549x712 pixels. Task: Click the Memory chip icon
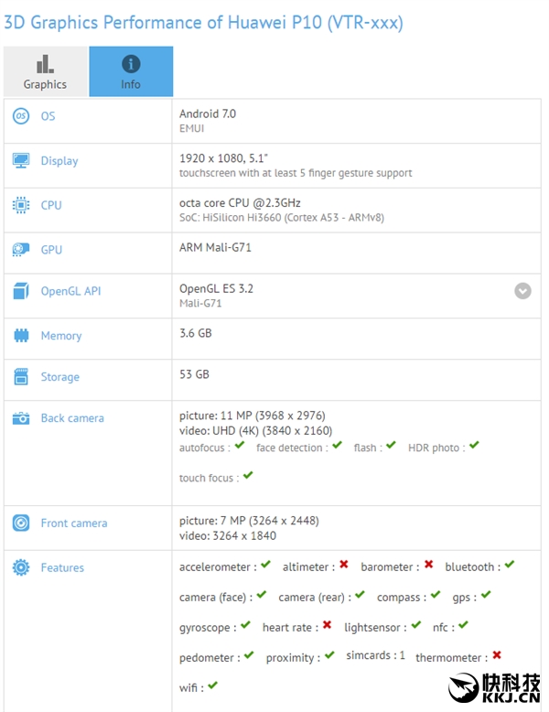point(21,336)
